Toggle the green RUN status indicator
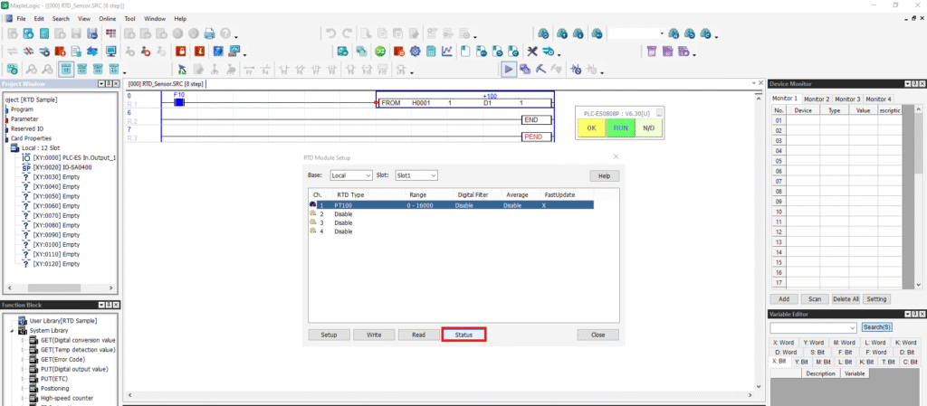This screenshot has height=406, width=927. tap(620, 127)
